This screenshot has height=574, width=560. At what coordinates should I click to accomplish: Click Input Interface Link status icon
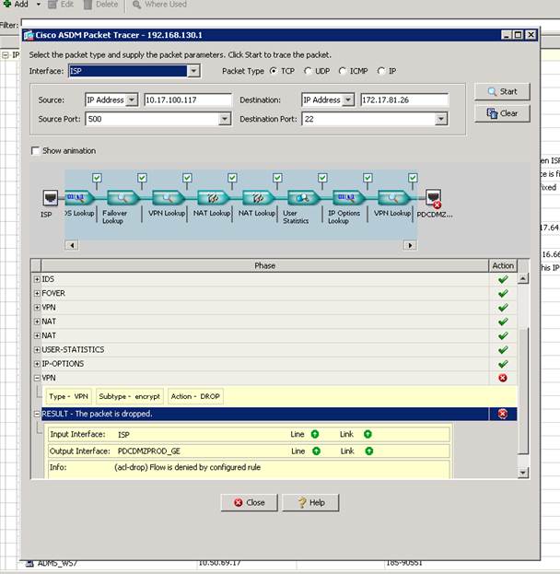367,434
